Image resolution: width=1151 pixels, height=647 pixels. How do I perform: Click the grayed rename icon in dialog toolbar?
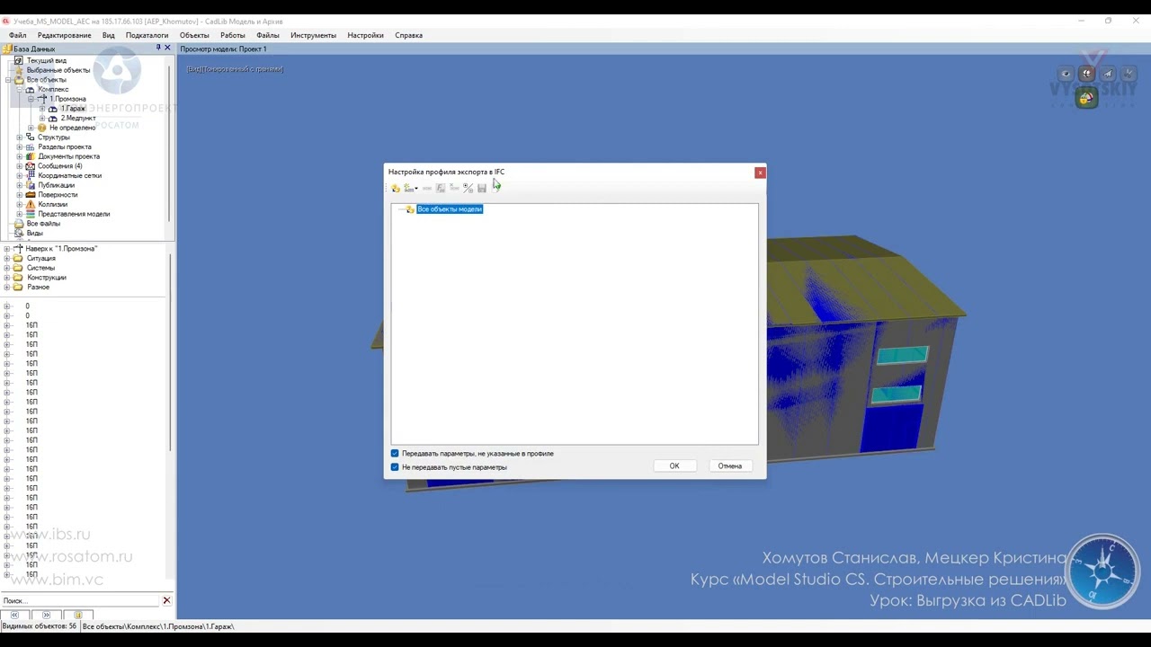(x=427, y=188)
